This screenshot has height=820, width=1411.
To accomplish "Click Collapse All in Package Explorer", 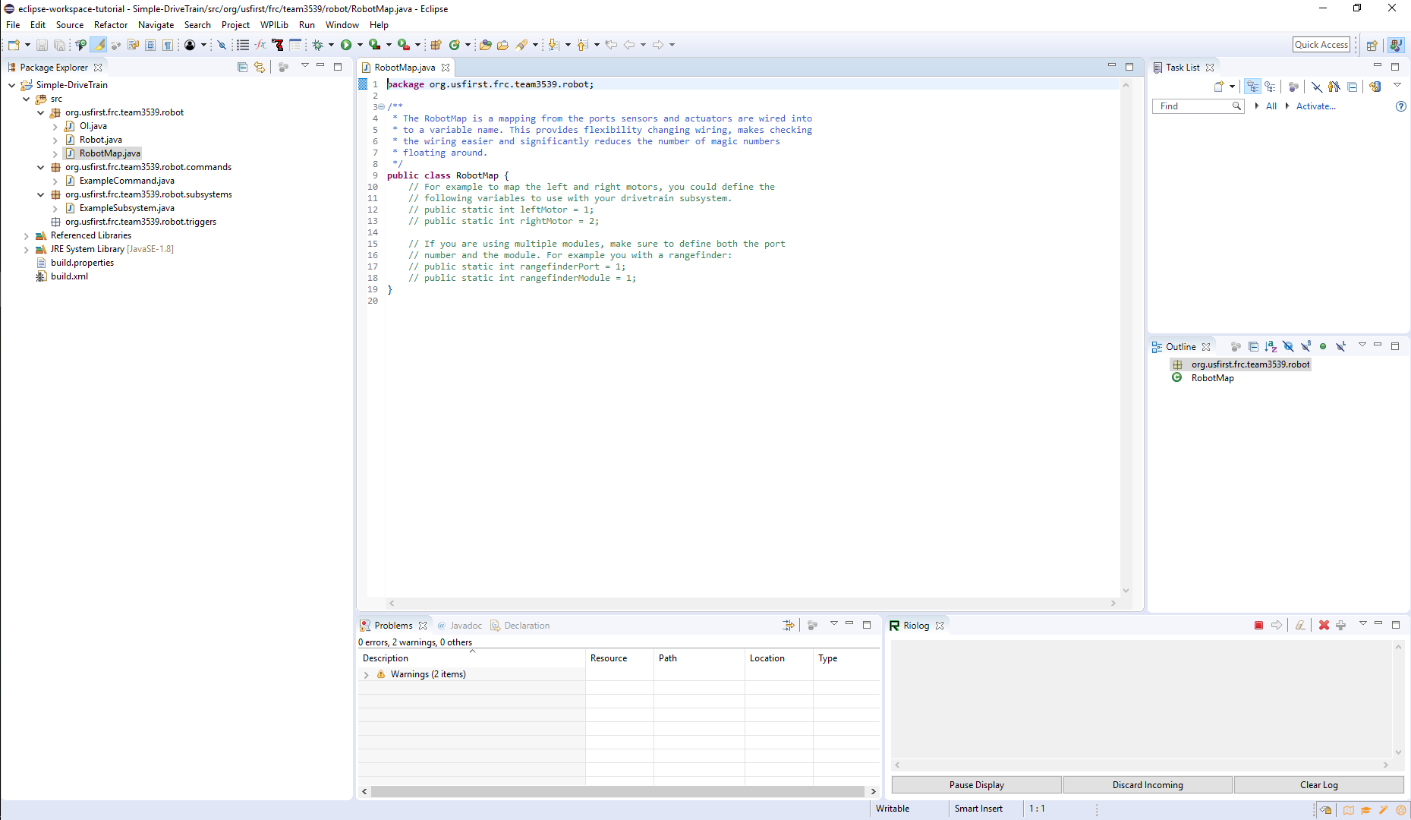I will tap(242, 67).
